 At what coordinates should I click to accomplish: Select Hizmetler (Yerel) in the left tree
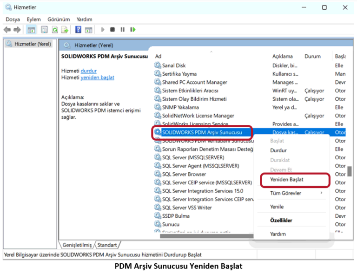33,44
